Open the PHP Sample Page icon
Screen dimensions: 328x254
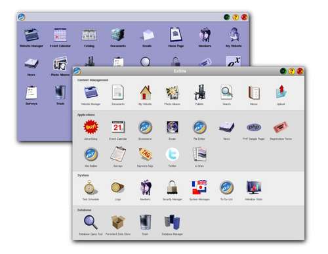tap(254, 127)
